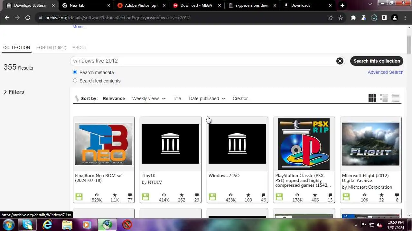412x231 pixels.
Task: Sort results by Relevance
Action: click(114, 98)
